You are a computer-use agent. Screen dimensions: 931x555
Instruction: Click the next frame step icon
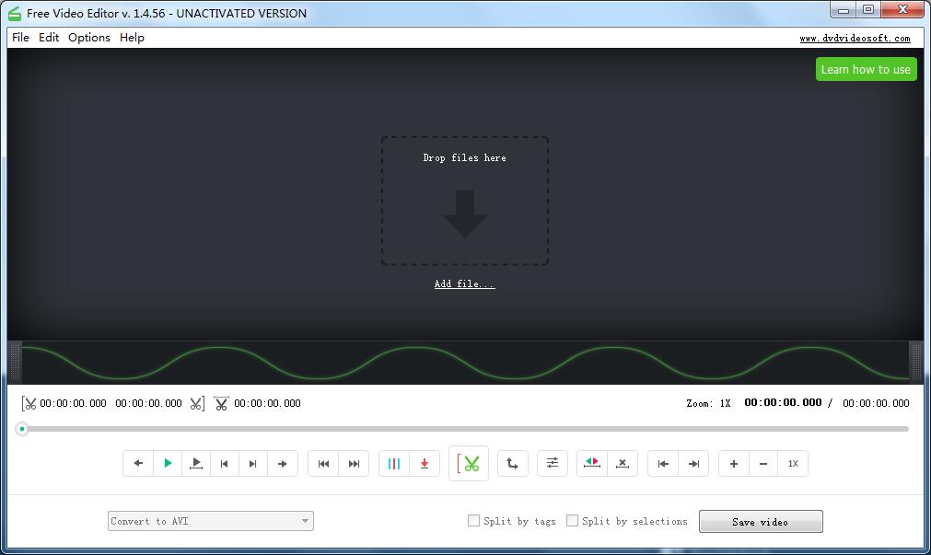point(253,463)
